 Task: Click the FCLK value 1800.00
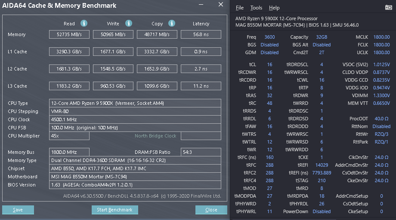click(381, 45)
